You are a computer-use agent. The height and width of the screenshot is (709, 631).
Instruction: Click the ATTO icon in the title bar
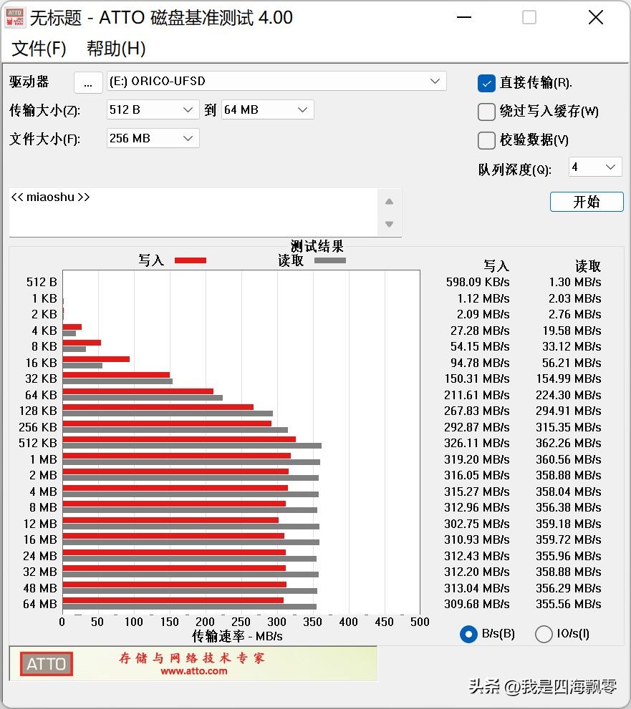[15, 17]
